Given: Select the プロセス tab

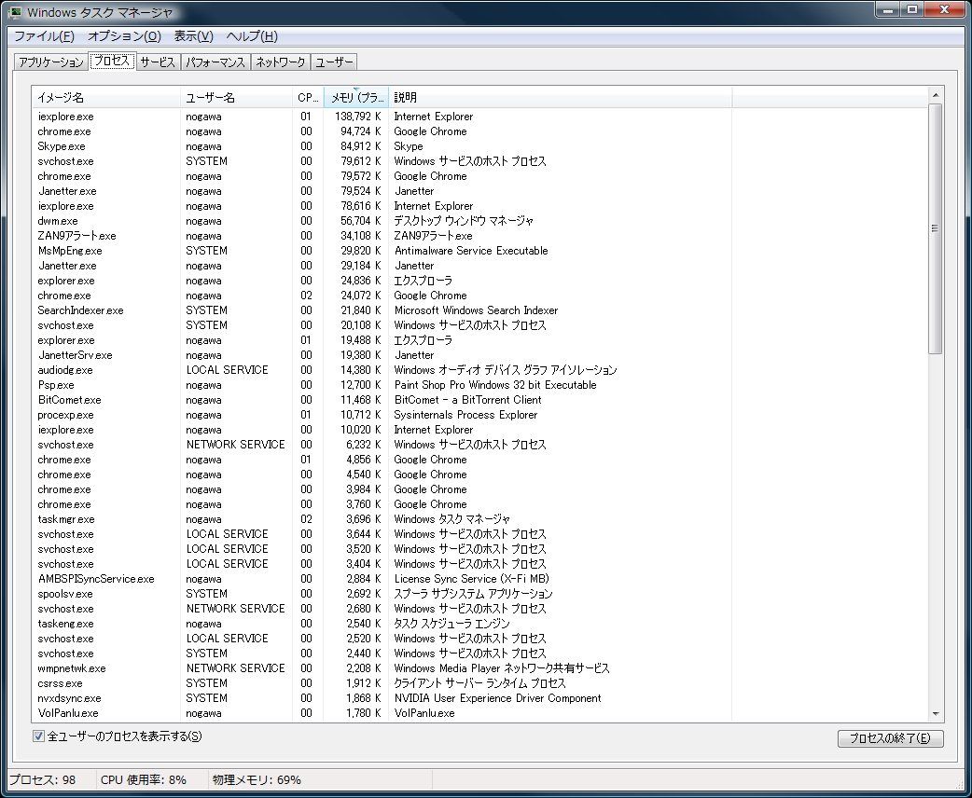Looking at the screenshot, I should point(112,61).
